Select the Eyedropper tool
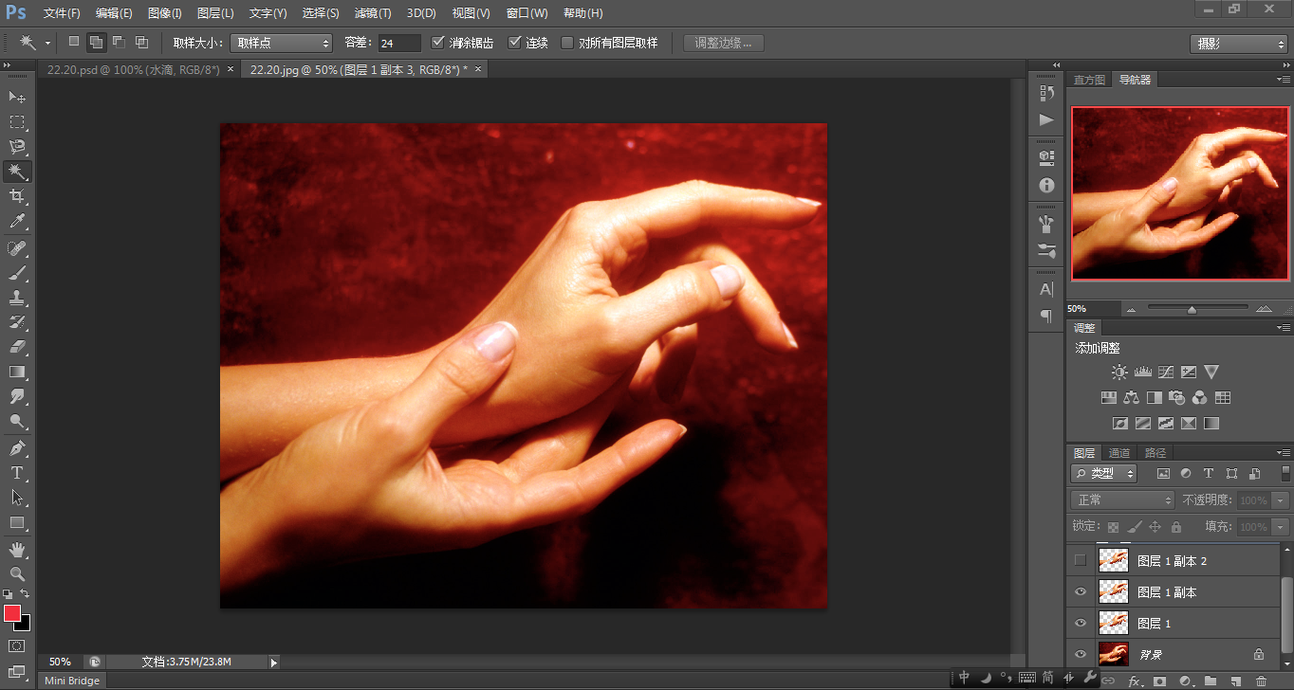This screenshot has width=1294, height=690. [x=17, y=222]
